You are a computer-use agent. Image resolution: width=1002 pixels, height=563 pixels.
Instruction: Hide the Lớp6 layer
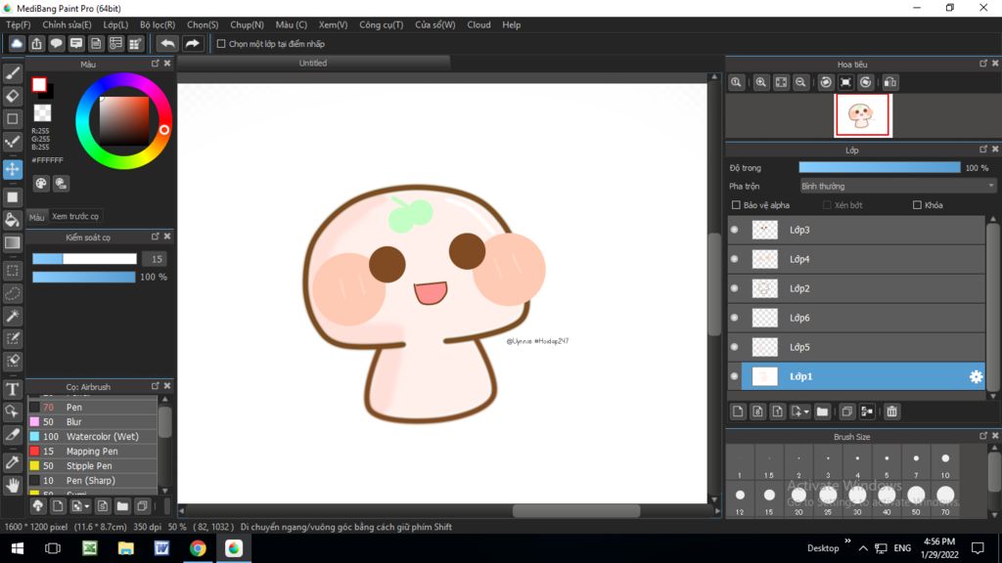734,318
